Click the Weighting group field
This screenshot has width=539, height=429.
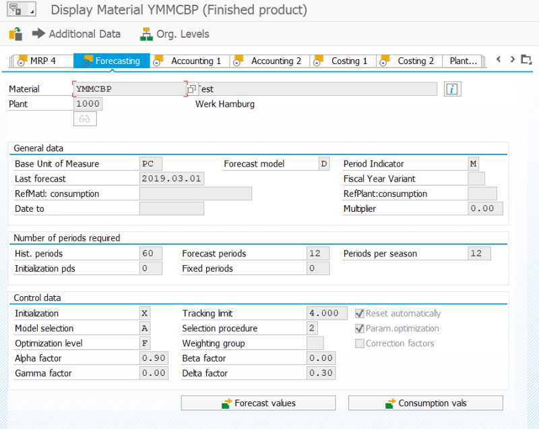315,343
